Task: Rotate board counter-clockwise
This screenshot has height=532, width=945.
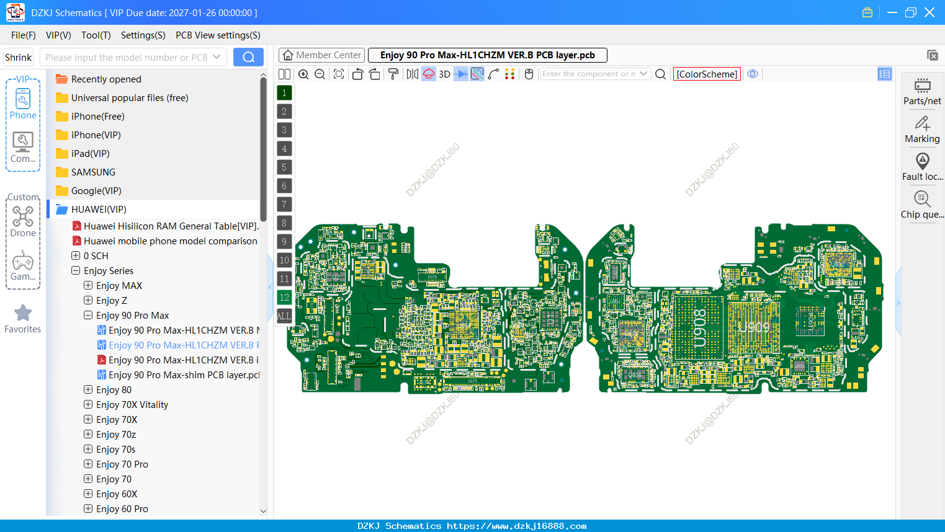Action: [357, 74]
